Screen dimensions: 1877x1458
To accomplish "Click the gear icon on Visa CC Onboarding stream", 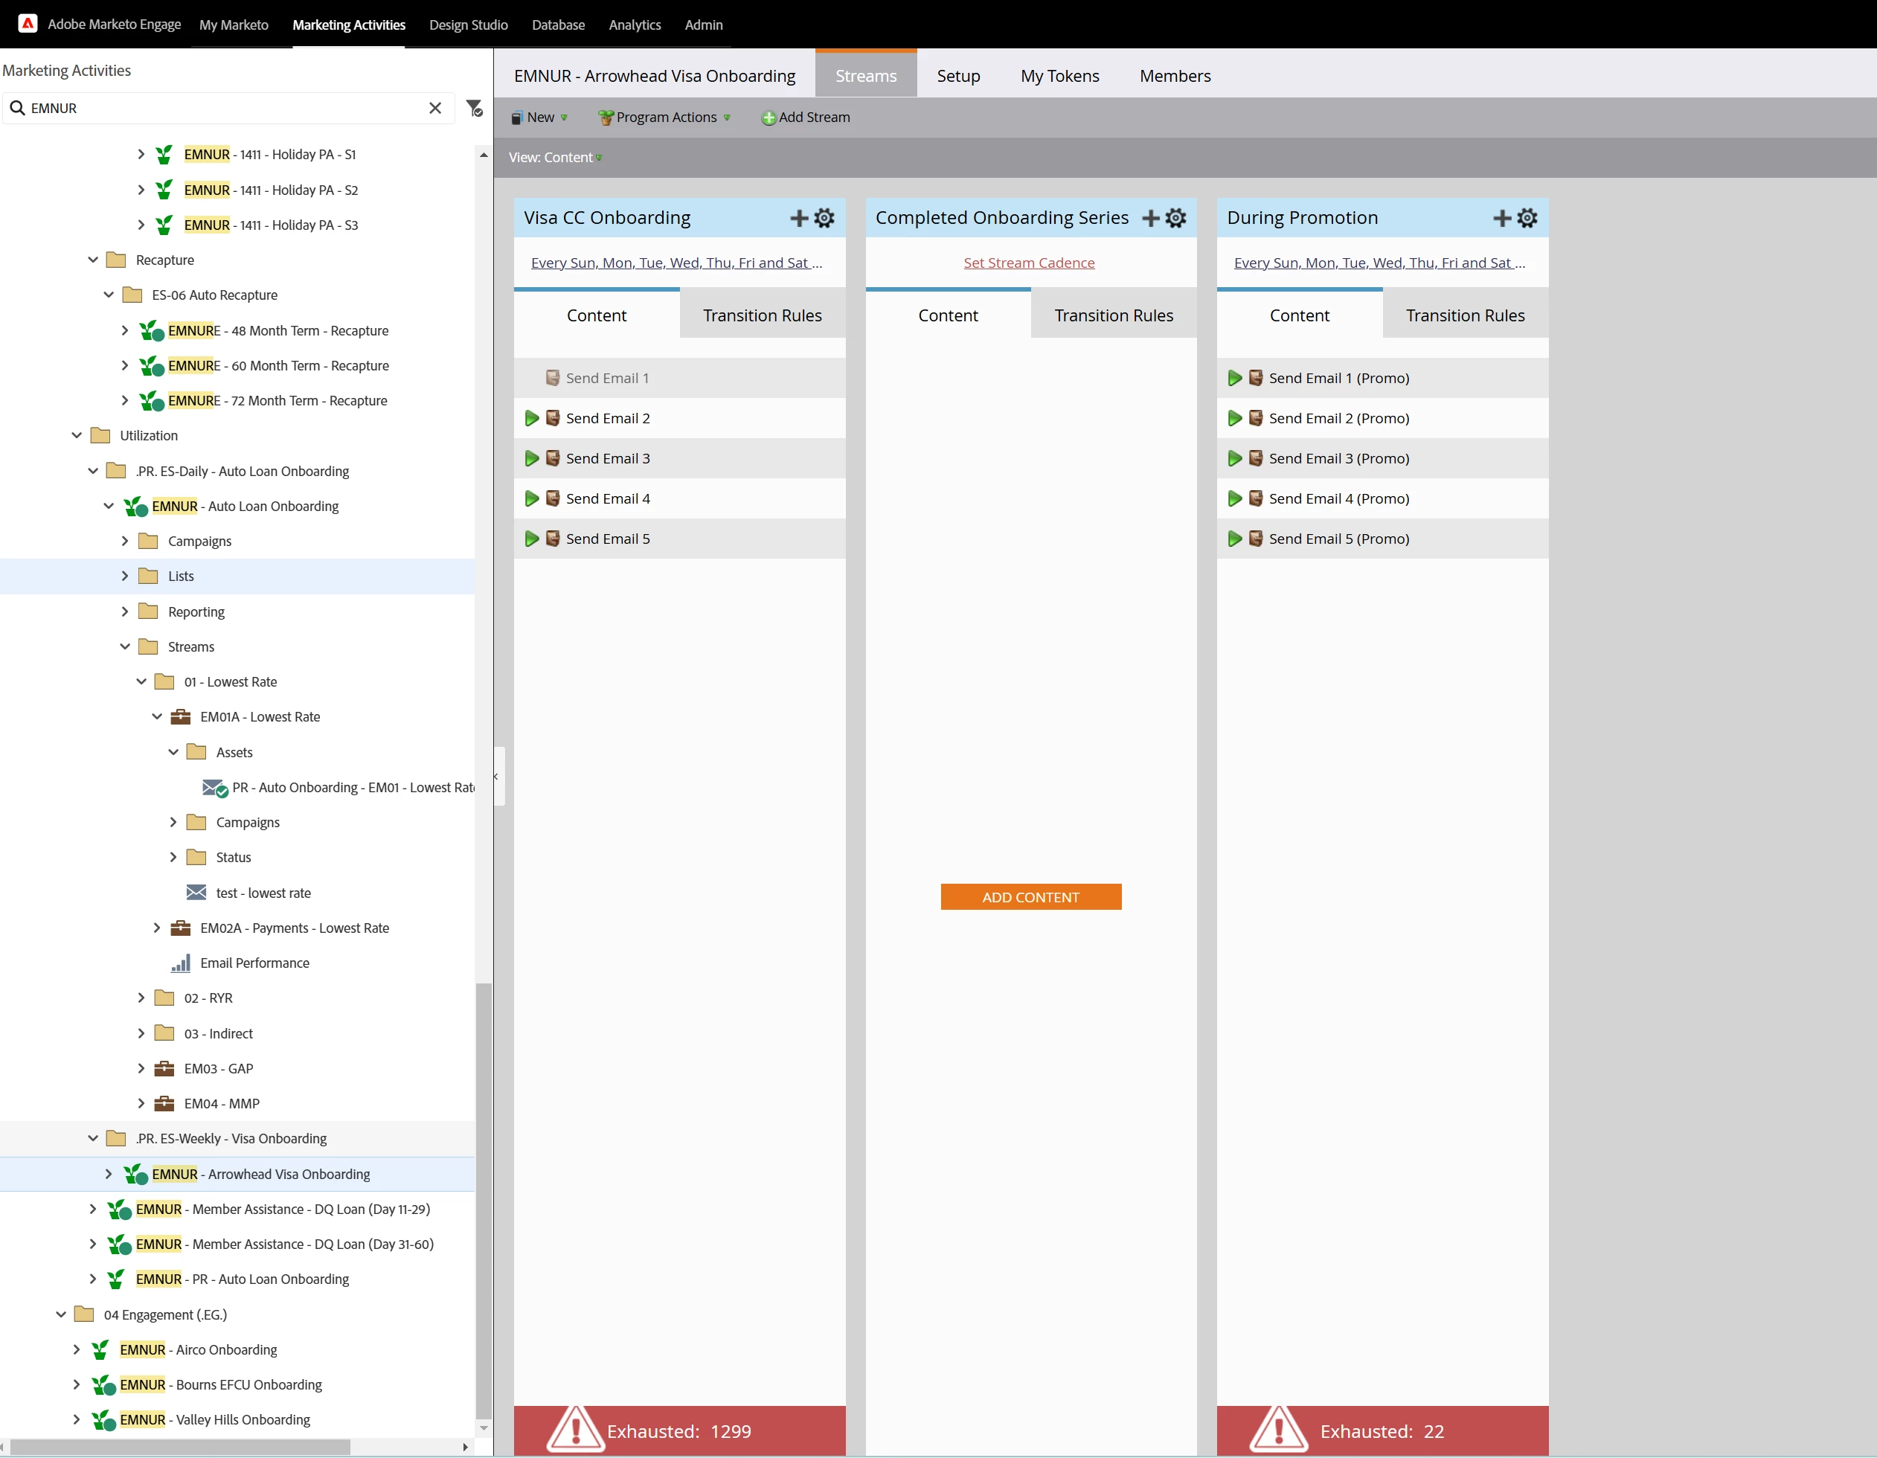I will tap(824, 218).
